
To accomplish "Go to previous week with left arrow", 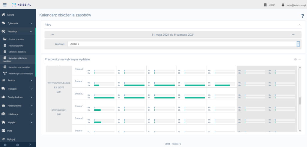I will [x=53, y=34].
